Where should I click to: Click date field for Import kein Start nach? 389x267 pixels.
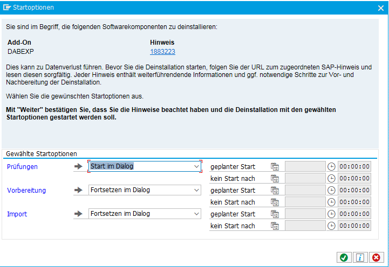(305, 226)
